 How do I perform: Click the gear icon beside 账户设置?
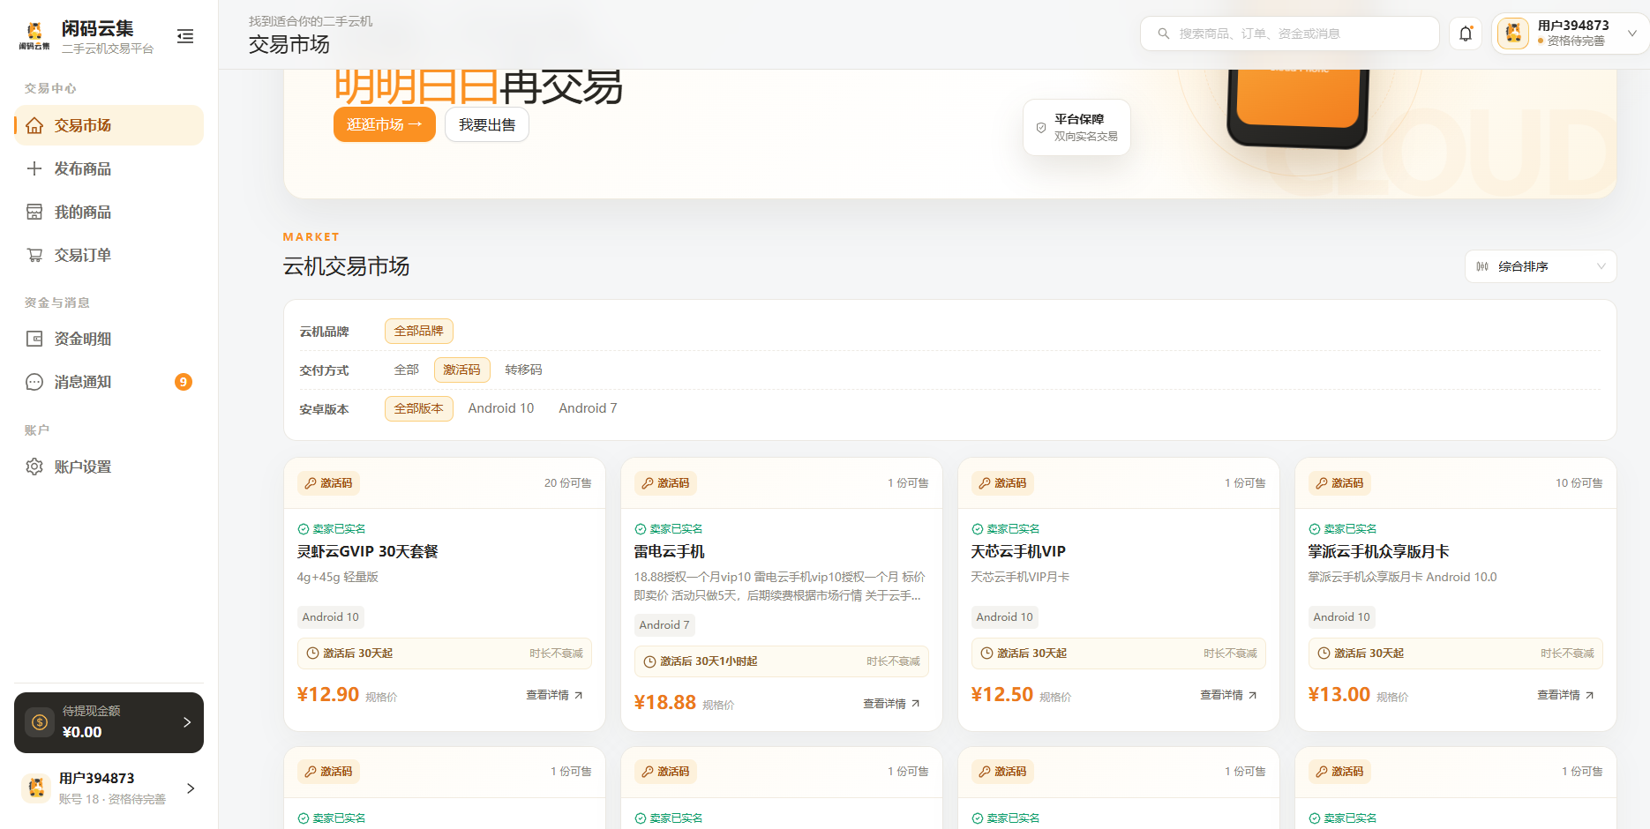pos(34,467)
